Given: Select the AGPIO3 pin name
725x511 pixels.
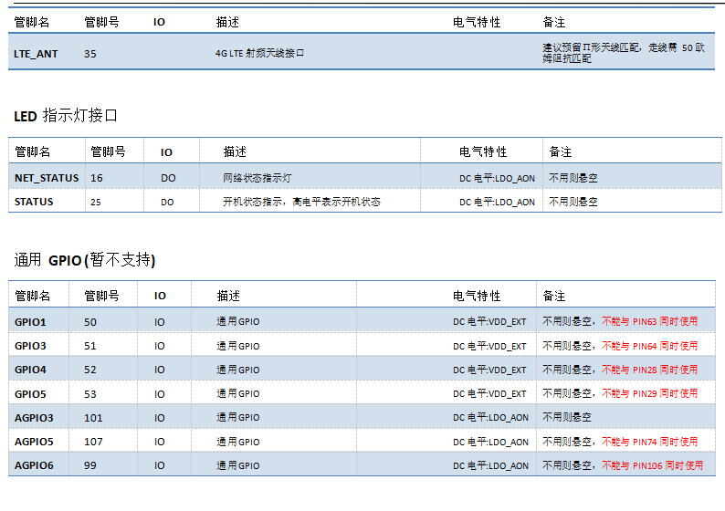Looking at the screenshot, I should (x=34, y=418).
